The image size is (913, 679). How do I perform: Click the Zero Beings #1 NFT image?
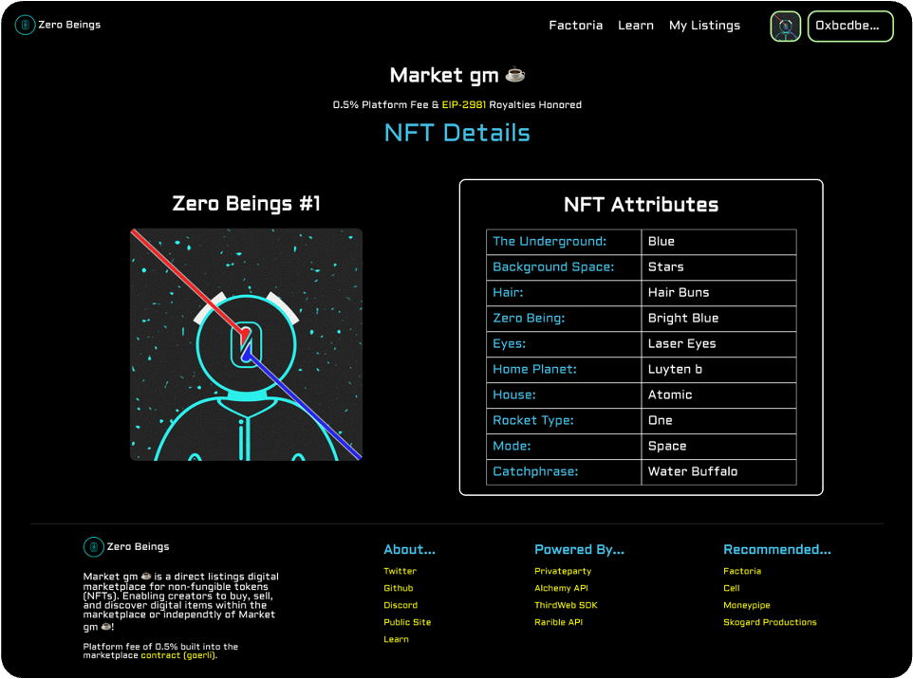point(246,344)
